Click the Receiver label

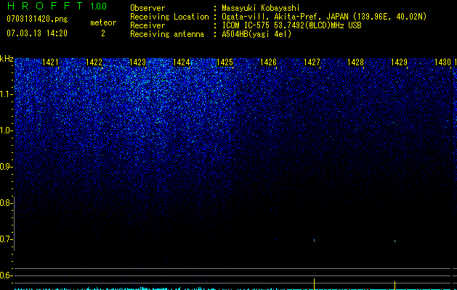coord(147,25)
